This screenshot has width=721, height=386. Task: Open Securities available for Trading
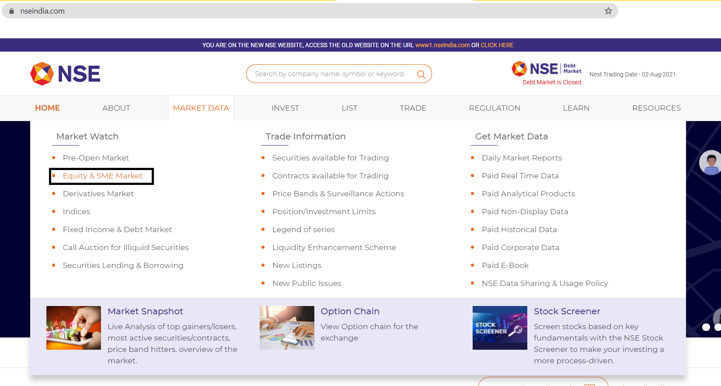tap(331, 158)
